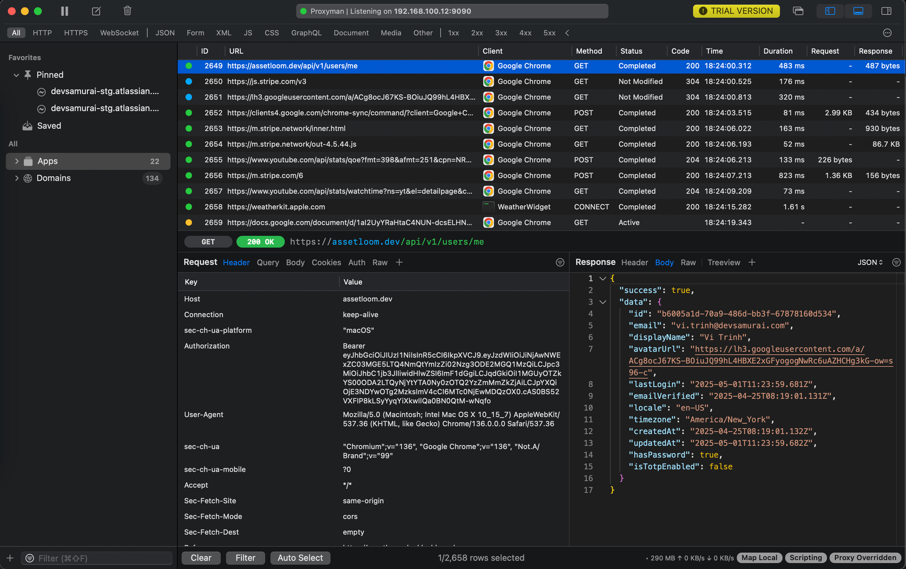This screenshot has width=906, height=569.
Task: Select request 2650 js.stripe.com/v3
Action: tap(541, 82)
